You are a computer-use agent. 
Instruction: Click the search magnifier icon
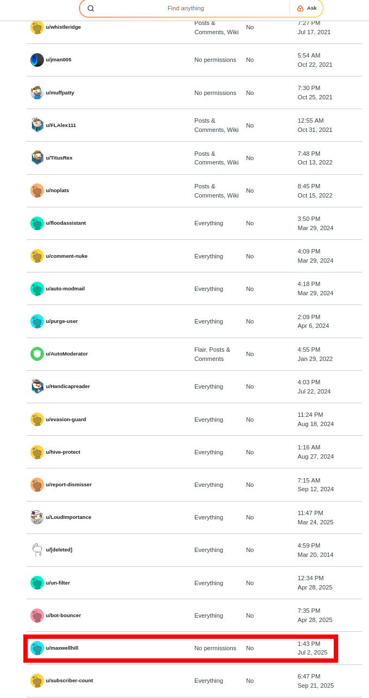click(x=91, y=8)
